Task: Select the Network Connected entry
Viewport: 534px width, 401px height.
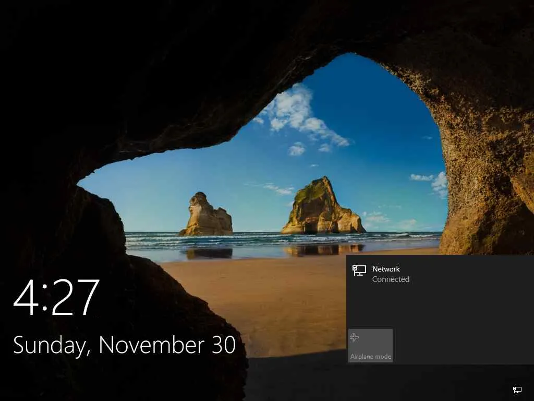Action: point(440,274)
